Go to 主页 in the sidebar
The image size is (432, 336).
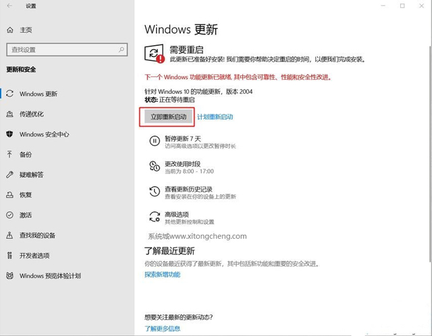click(x=26, y=30)
